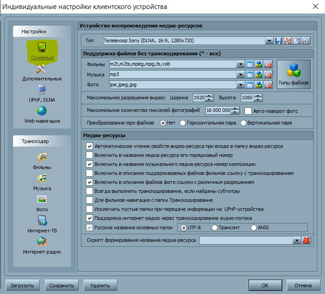Open the Фильмы file extensions dropdown
Viewport: 325px width, 294px height.
point(240,64)
